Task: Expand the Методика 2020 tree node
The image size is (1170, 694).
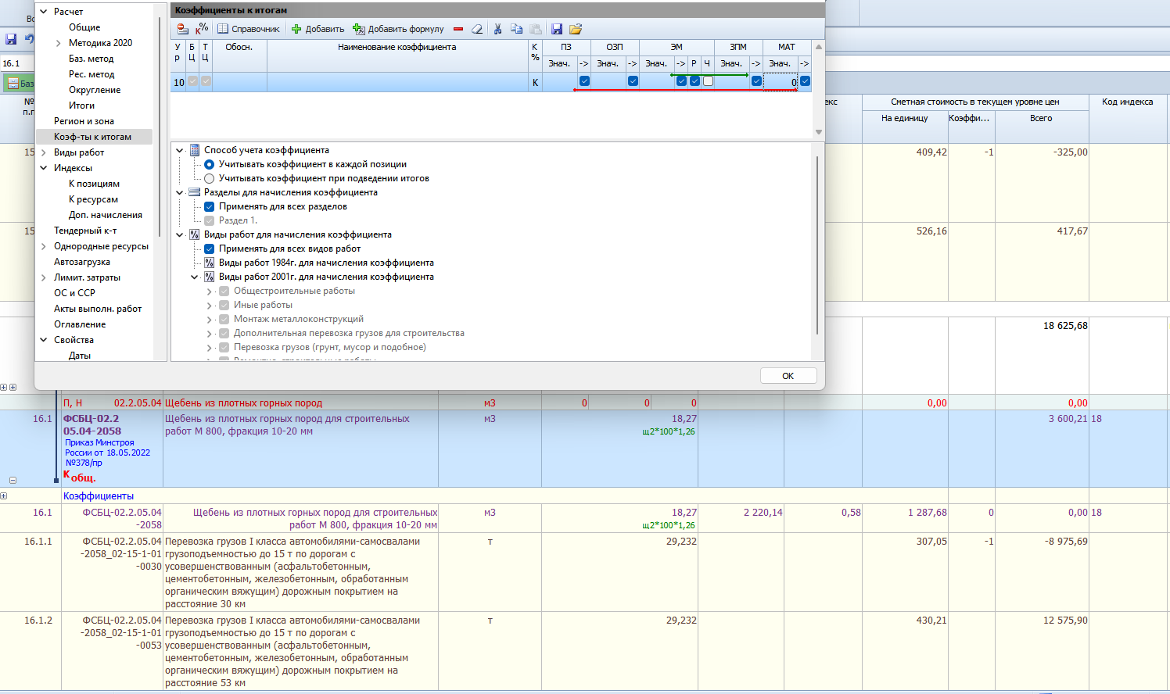Action: (59, 44)
